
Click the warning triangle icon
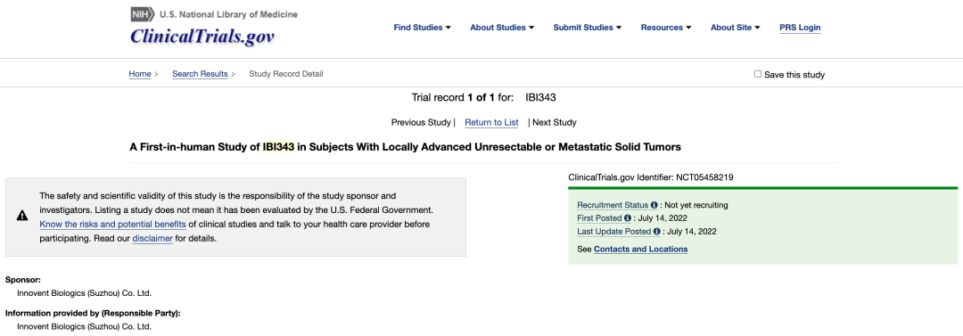22,215
